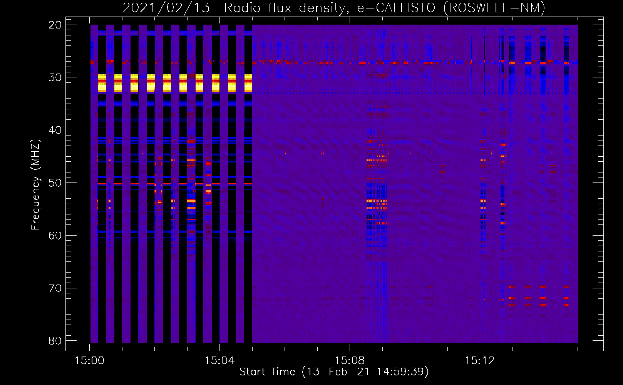This screenshot has width=623, height=385.
Task: Click the '15:08' time tick label
Action: pyautogui.click(x=350, y=361)
